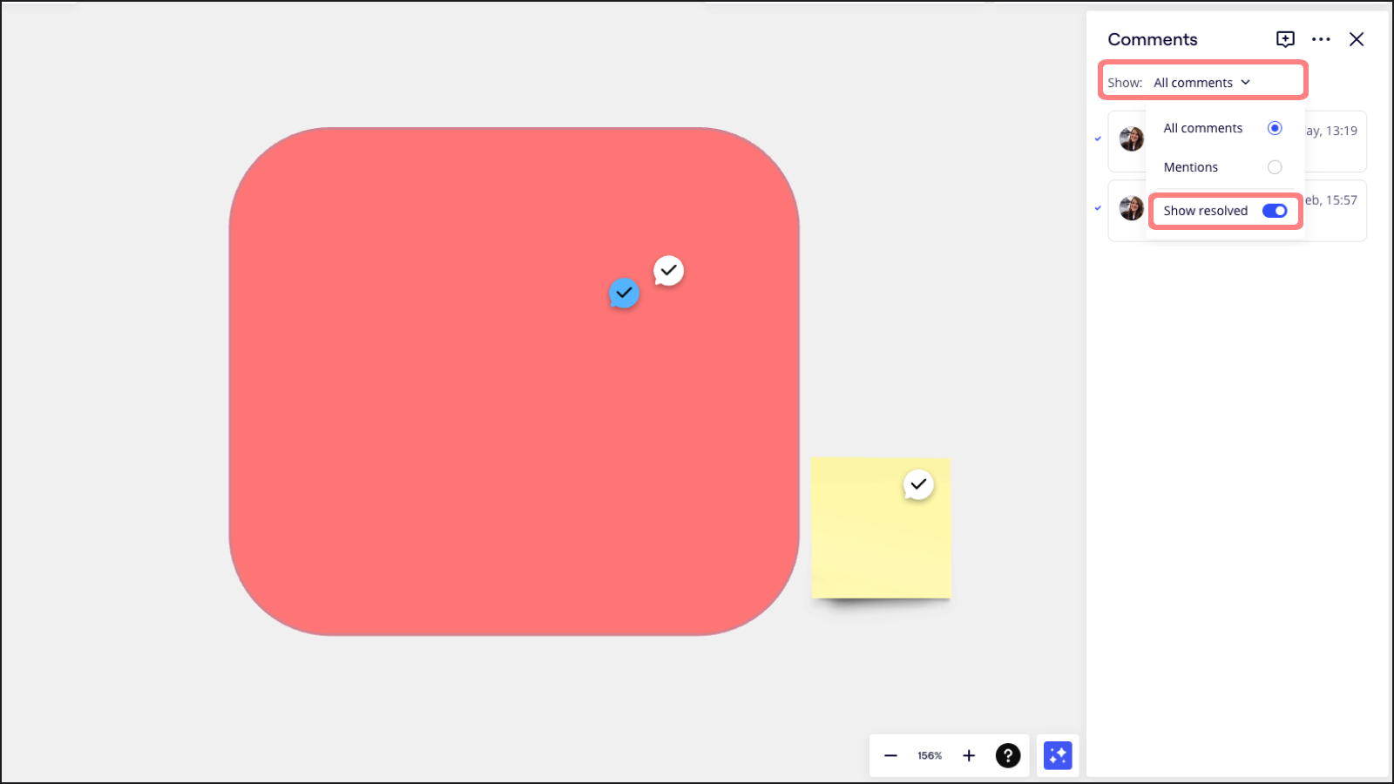Click the help question mark icon
This screenshot has height=784, width=1394.
pyautogui.click(x=1008, y=755)
